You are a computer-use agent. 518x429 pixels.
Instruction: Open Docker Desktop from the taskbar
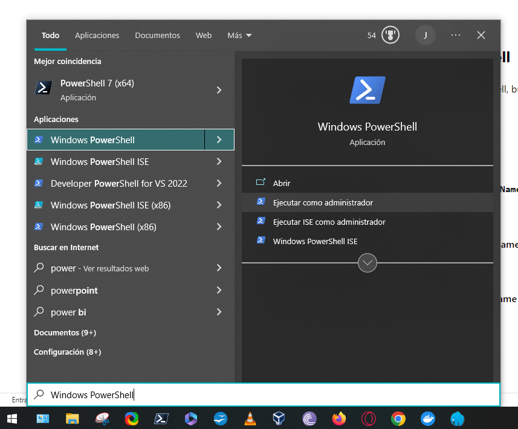click(428, 419)
